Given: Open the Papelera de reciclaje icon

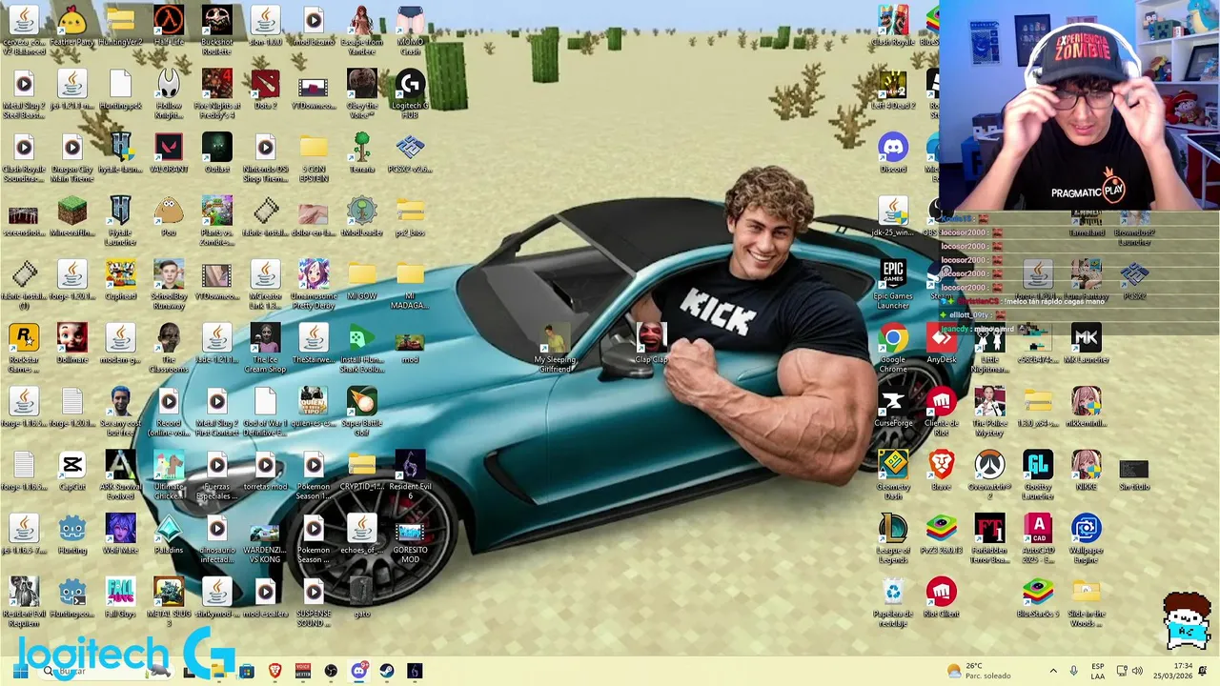Looking at the screenshot, I should click(893, 603).
